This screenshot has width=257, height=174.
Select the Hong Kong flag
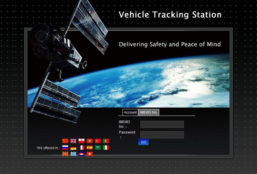coord(89,154)
